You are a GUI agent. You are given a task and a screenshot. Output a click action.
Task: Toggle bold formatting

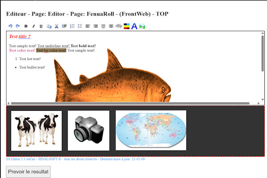pos(26,26)
